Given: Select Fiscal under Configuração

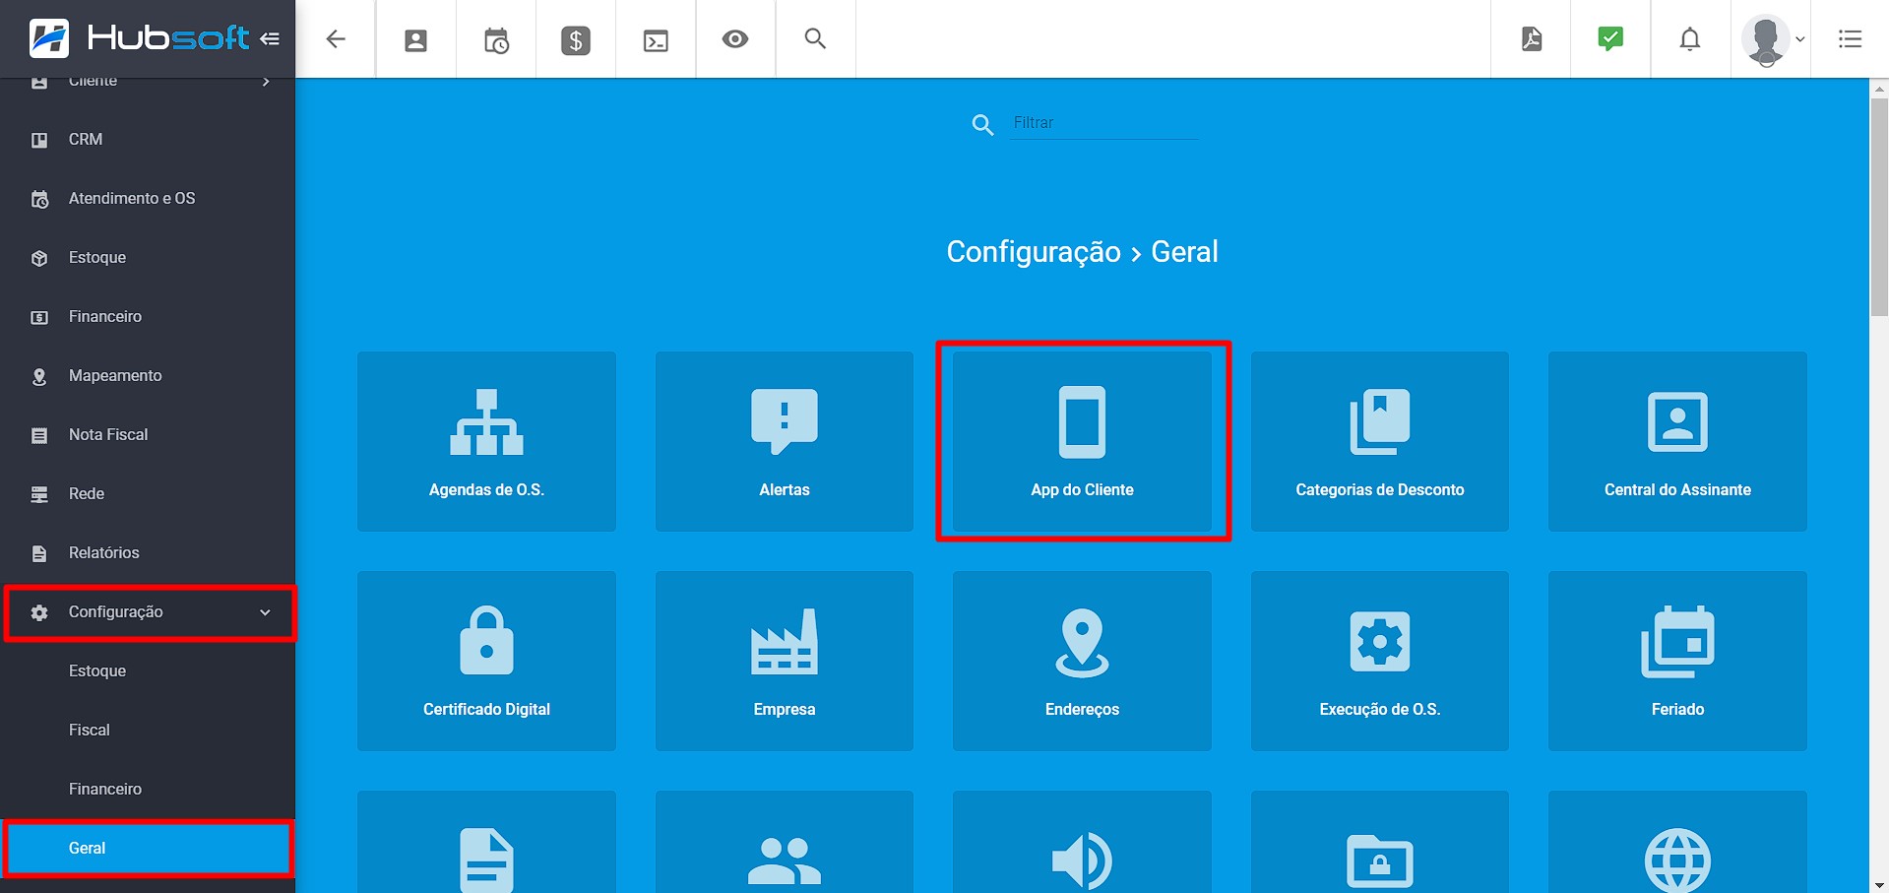Looking at the screenshot, I should click(x=148, y=731).
